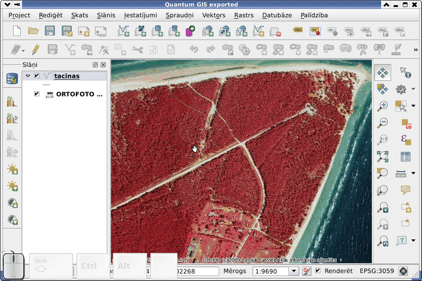Click the Map Tips speech bubble icon
Image resolution: width=422 pixels, height=281 pixels.
(x=405, y=190)
